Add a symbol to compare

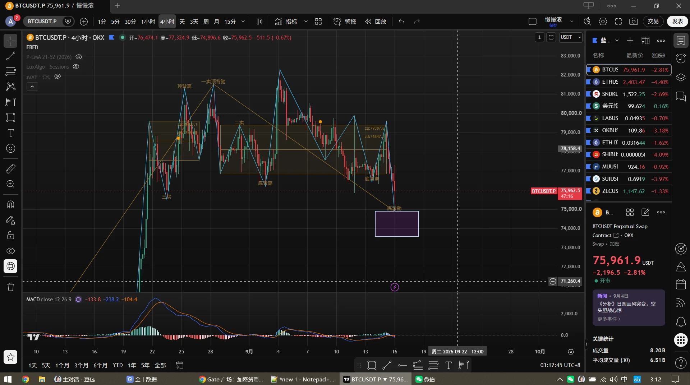84,22
